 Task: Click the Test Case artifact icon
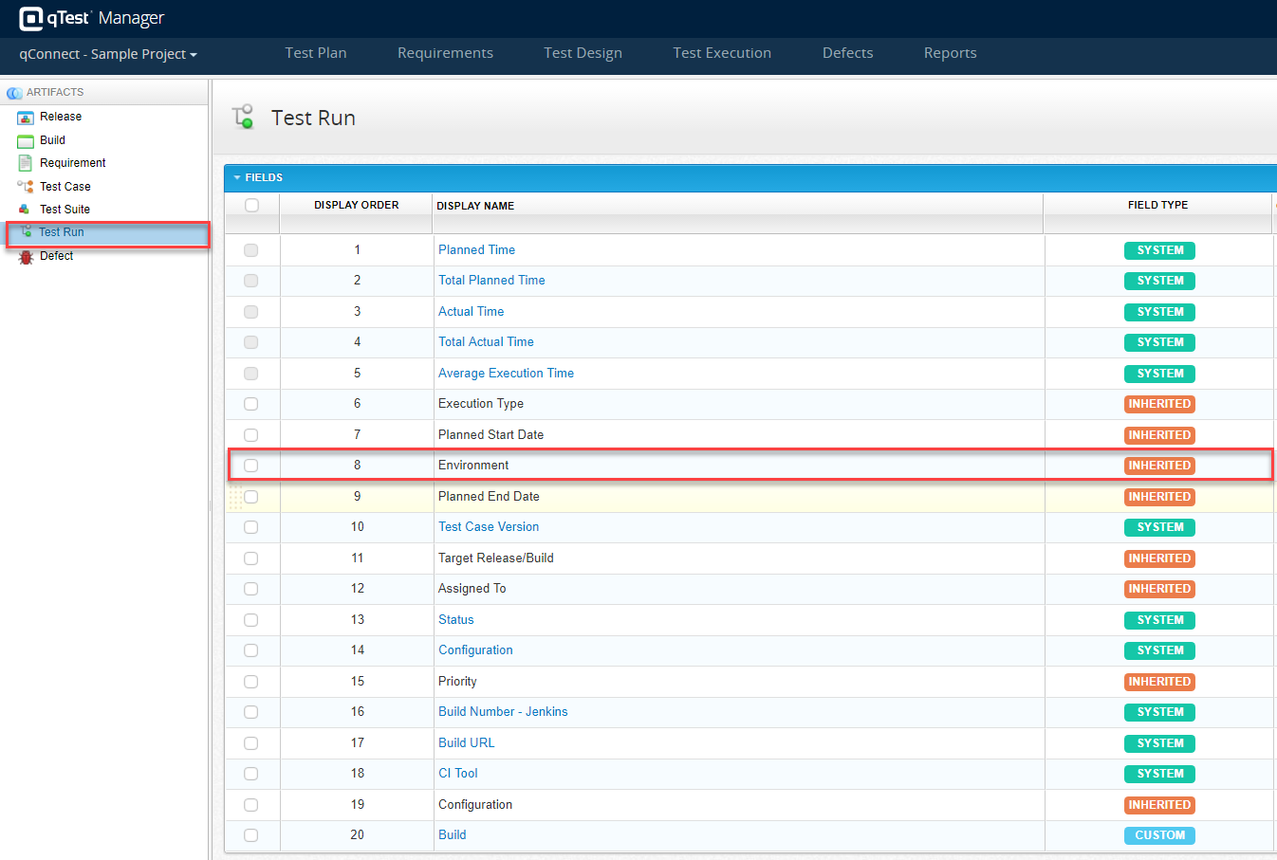pyautogui.click(x=26, y=187)
